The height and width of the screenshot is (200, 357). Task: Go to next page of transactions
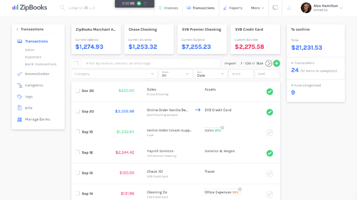pyautogui.click(x=269, y=63)
